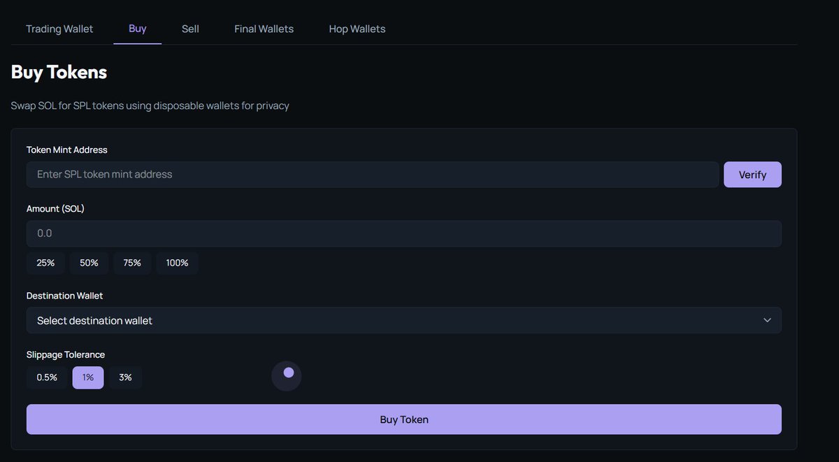Viewport: 839px width, 462px height.
Task: Click the Amount (SOL) label
Action: coord(55,208)
